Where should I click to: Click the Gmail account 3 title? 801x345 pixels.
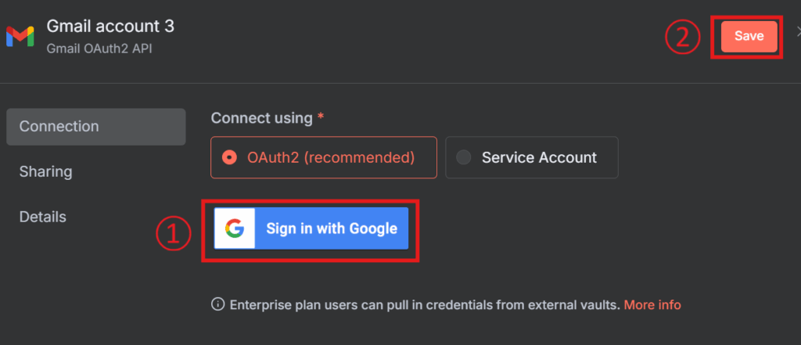click(x=110, y=26)
